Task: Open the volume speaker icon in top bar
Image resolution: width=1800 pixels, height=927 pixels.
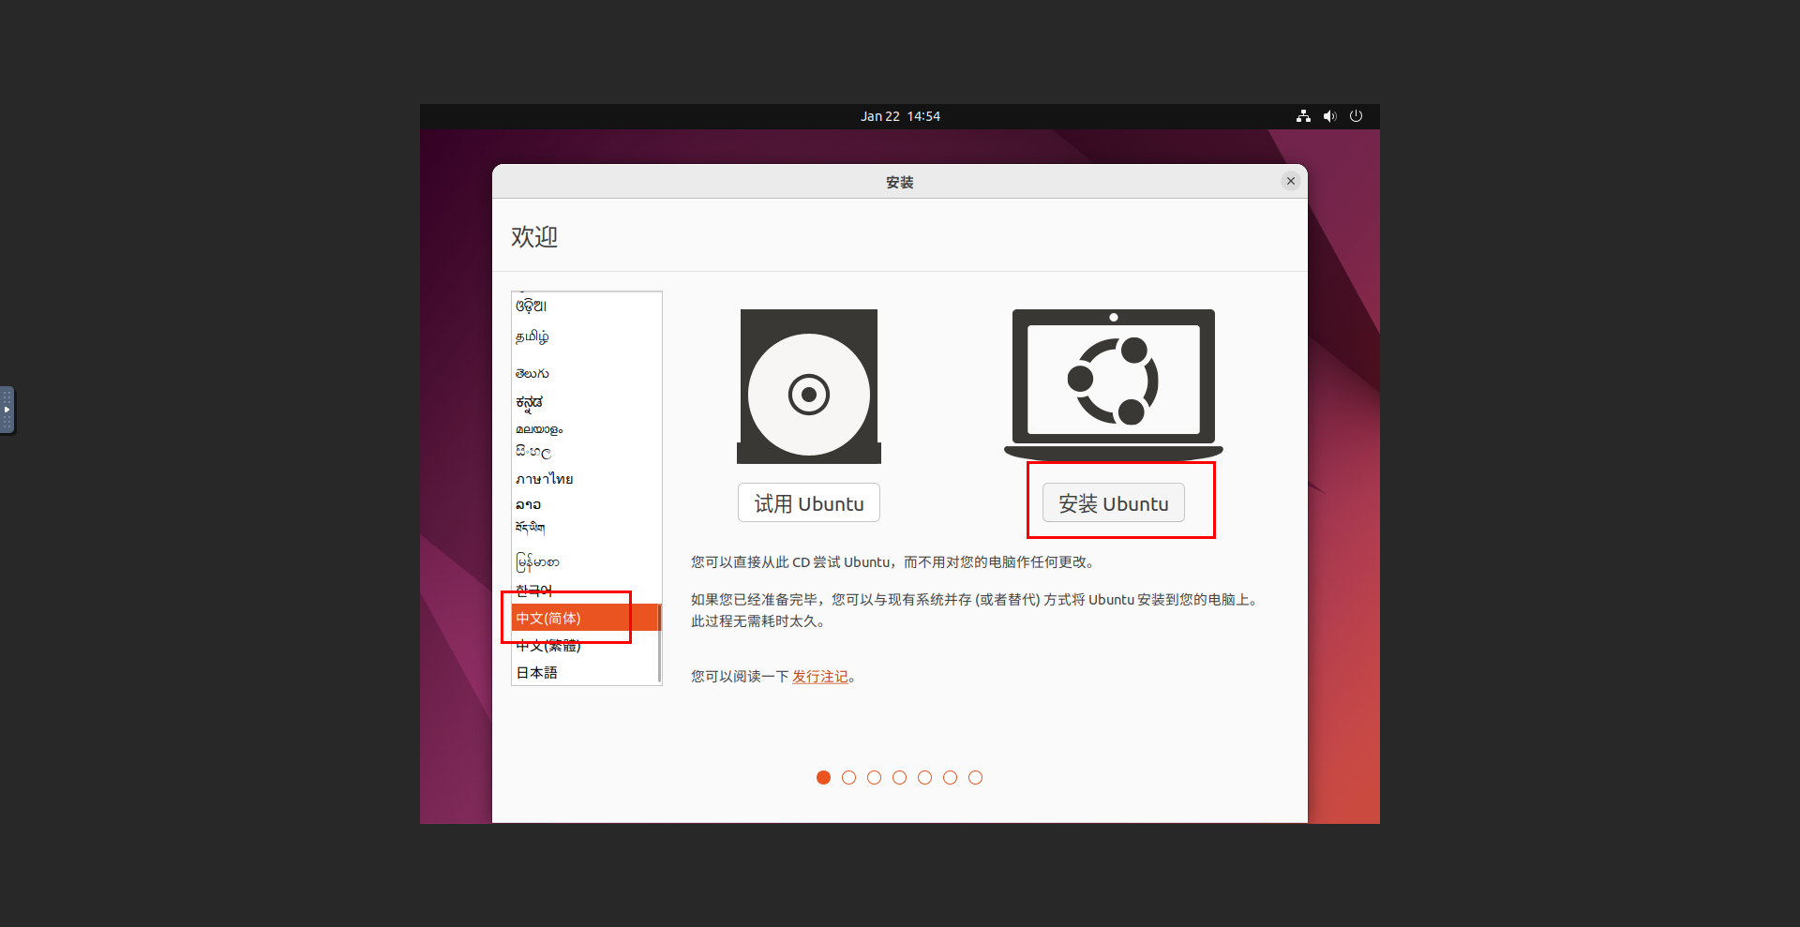Action: click(x=1329, y=116)
